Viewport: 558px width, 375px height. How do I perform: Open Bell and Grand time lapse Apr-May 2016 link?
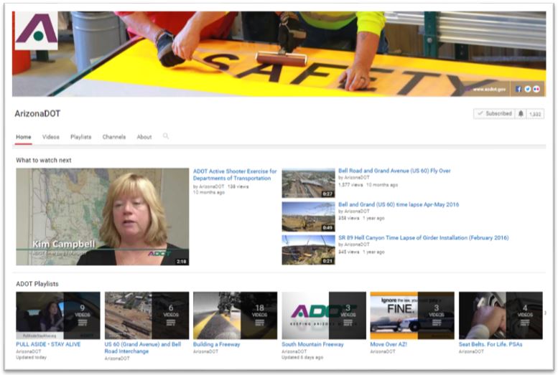[x=399, y=204]
